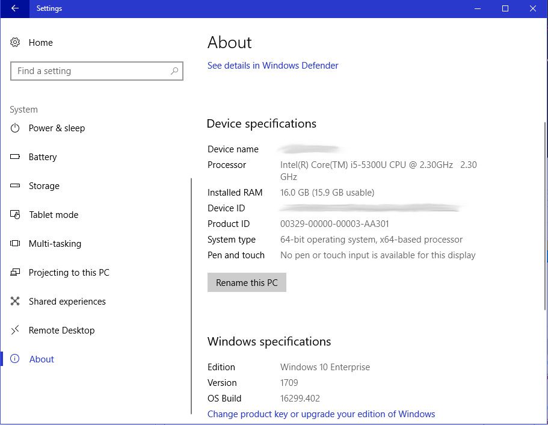Viewport: 548px width, 425px height.
Task: Open Change product key or upgrade link
Action: tap(321, 414)
